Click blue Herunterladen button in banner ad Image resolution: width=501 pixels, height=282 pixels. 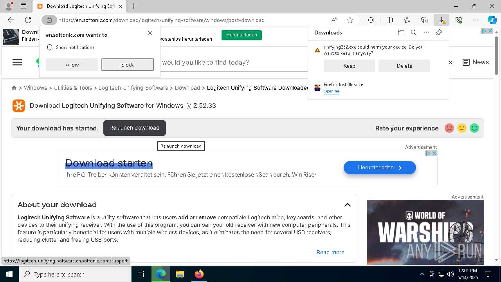[380, 168]
